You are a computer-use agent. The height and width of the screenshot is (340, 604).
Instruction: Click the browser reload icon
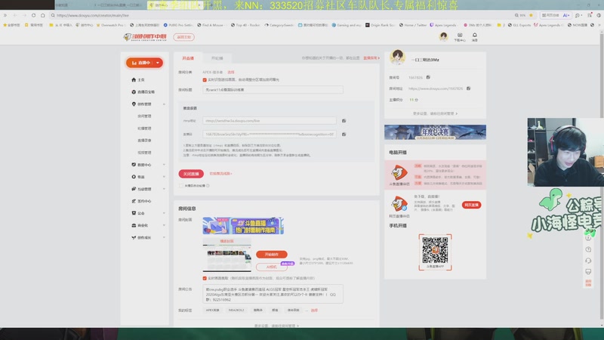click(x=33, y=15)
